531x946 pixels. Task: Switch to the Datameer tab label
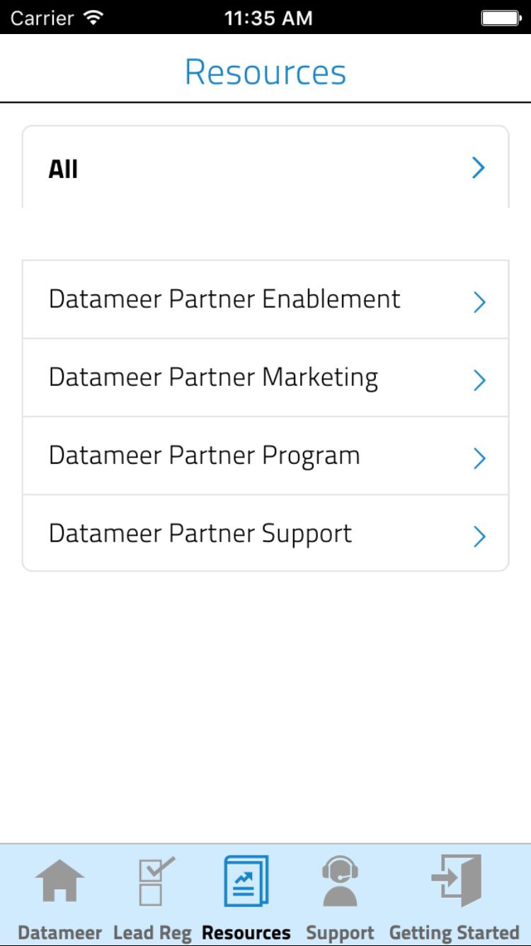click(x=60, y=932)
